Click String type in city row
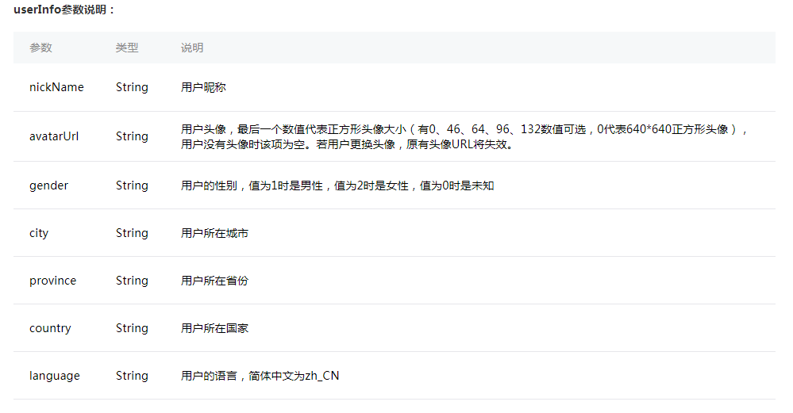 (132, 233)
